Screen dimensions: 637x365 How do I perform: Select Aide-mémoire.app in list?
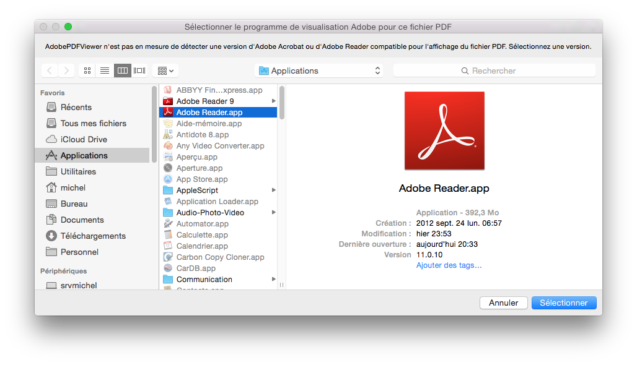pyautogui.click(x=218, y=123)
